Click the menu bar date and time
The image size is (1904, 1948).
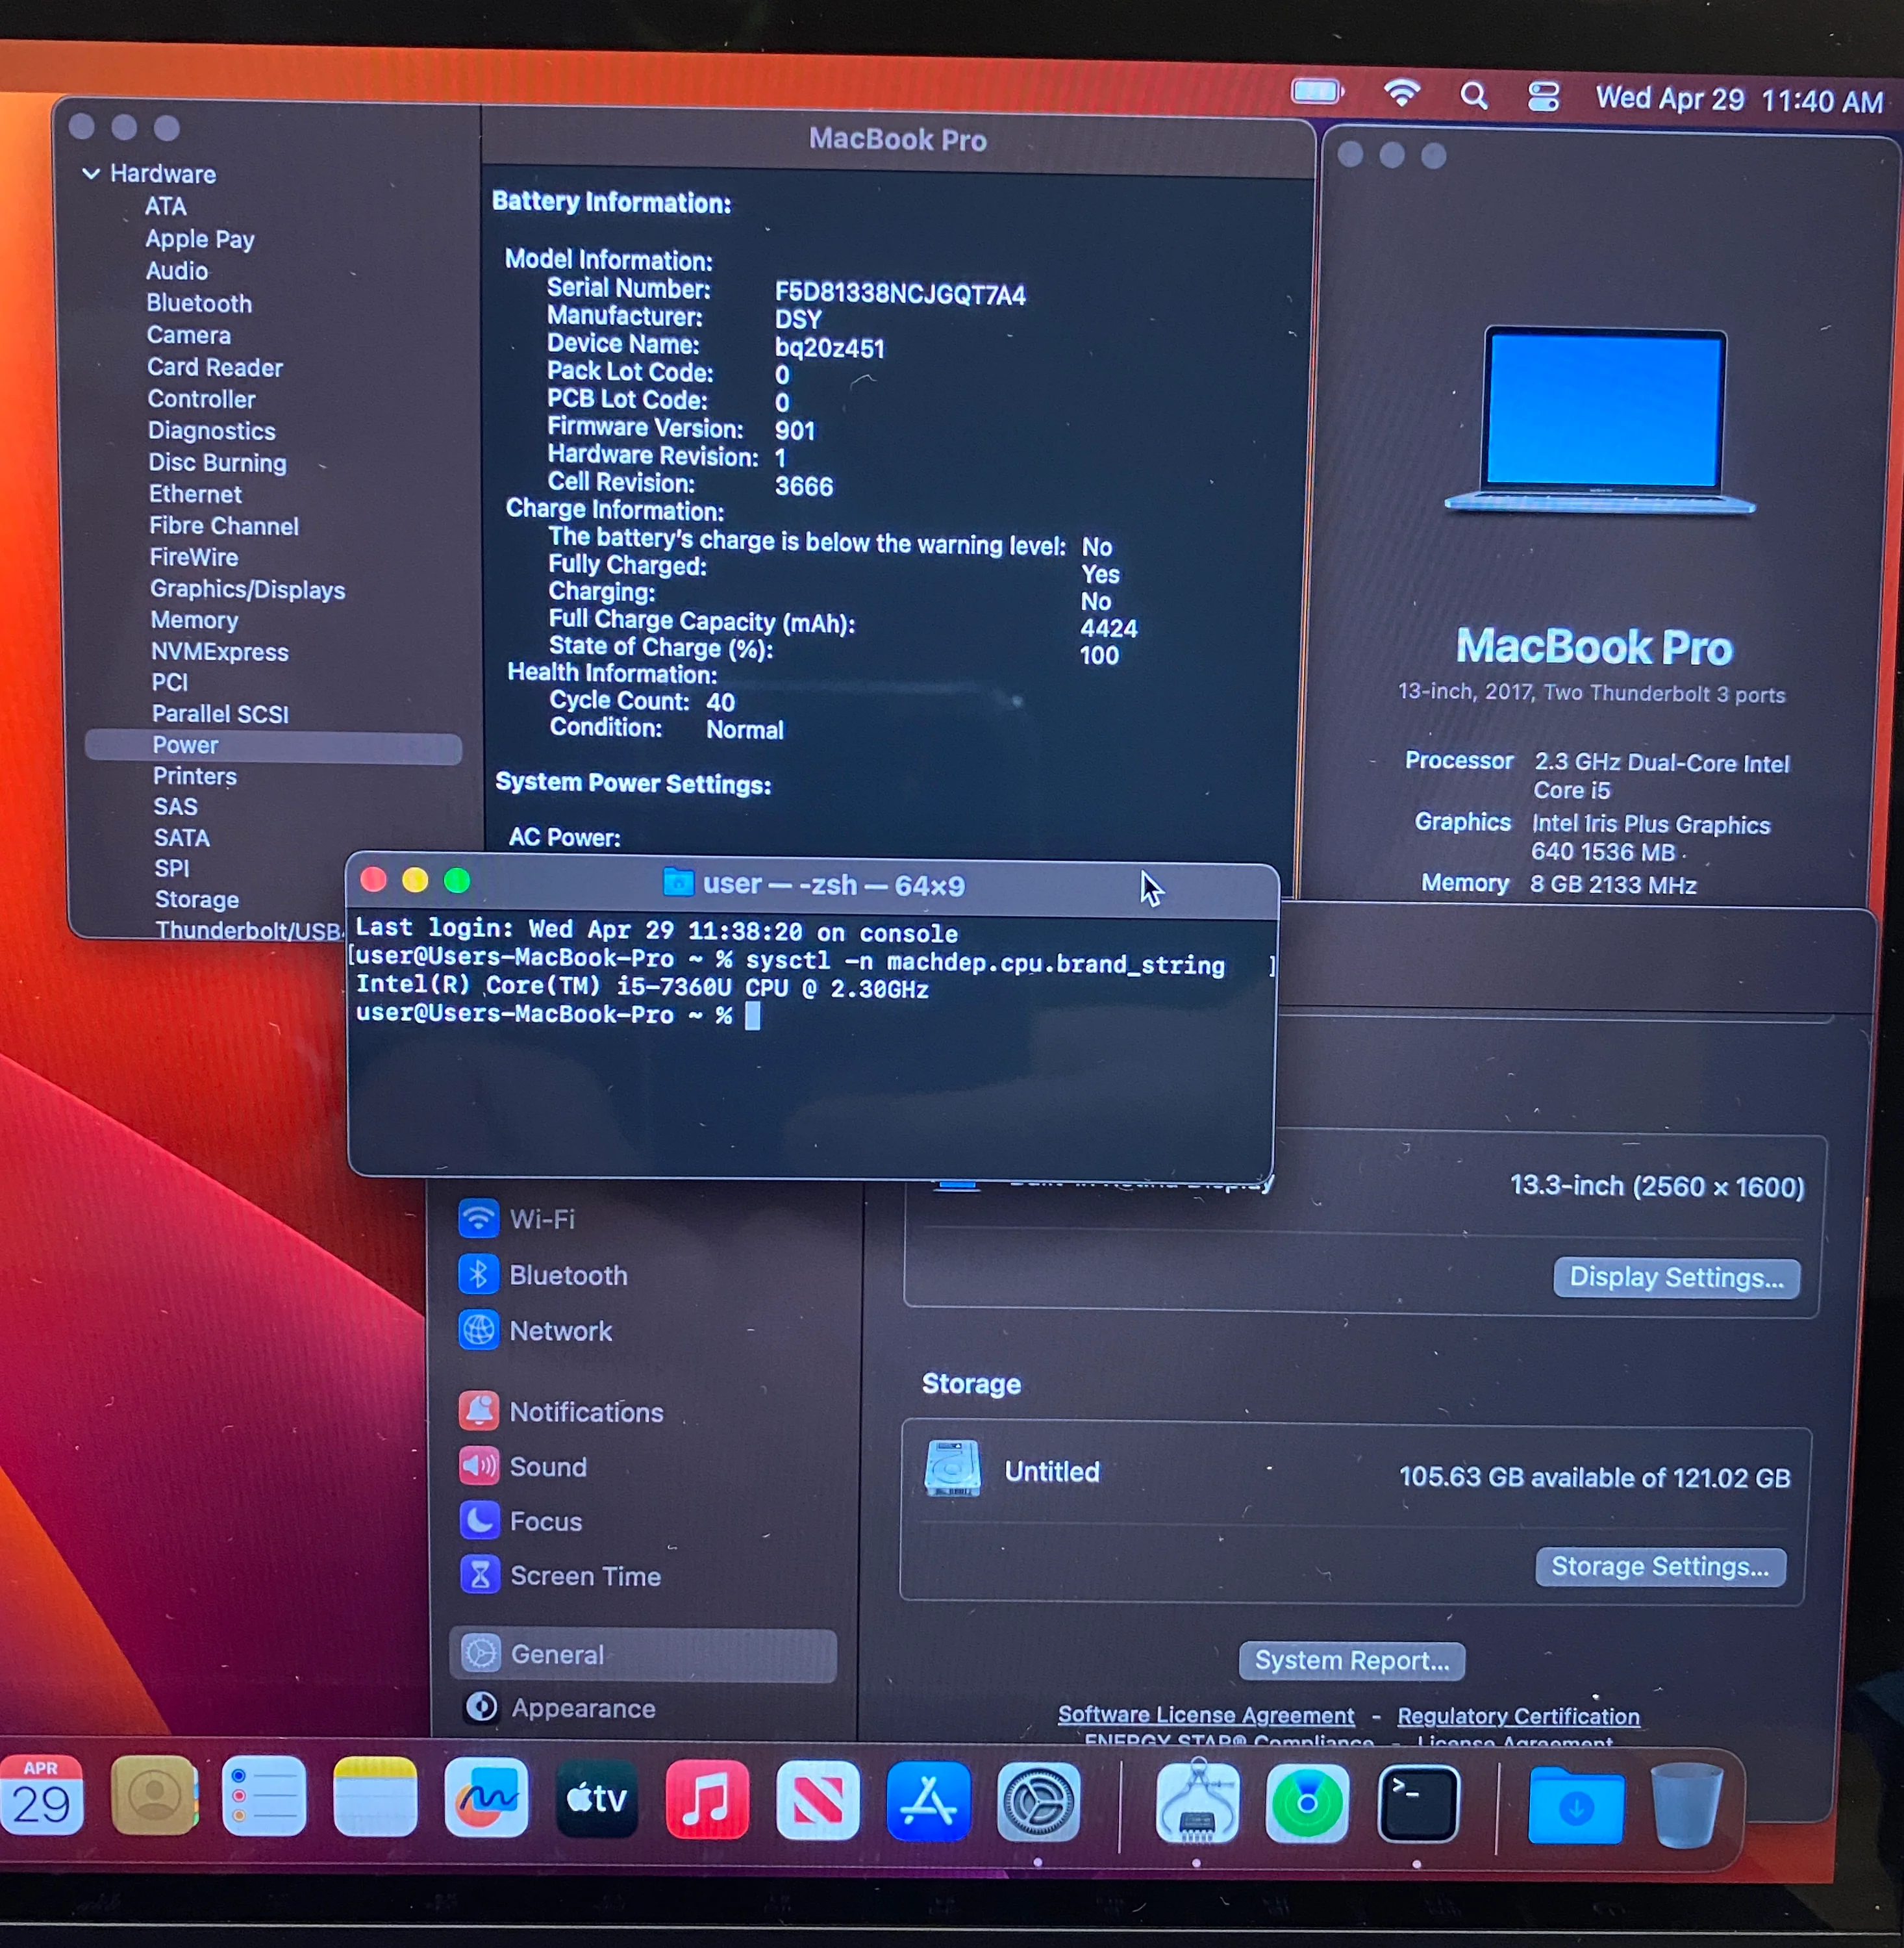pyautogui.click(x=1739, y=99)
